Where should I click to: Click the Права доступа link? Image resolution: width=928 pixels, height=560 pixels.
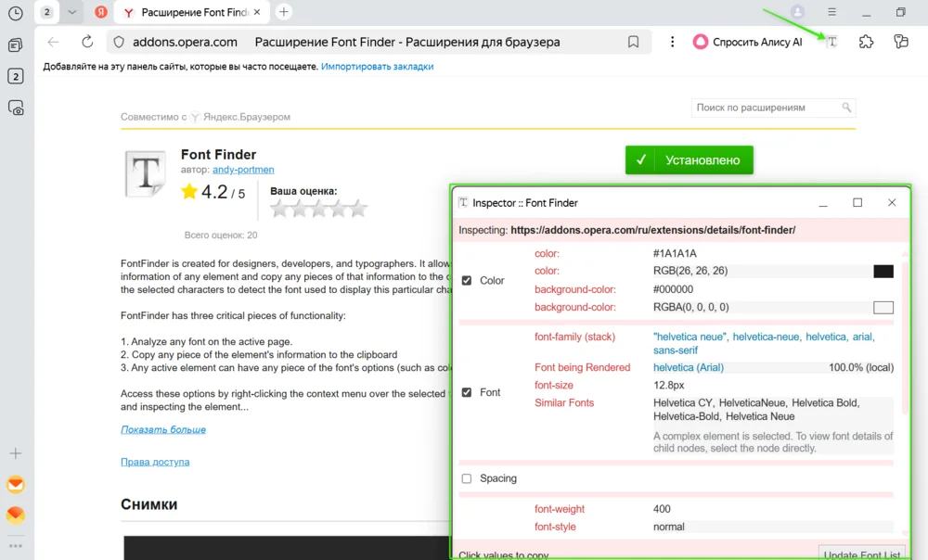155,462
